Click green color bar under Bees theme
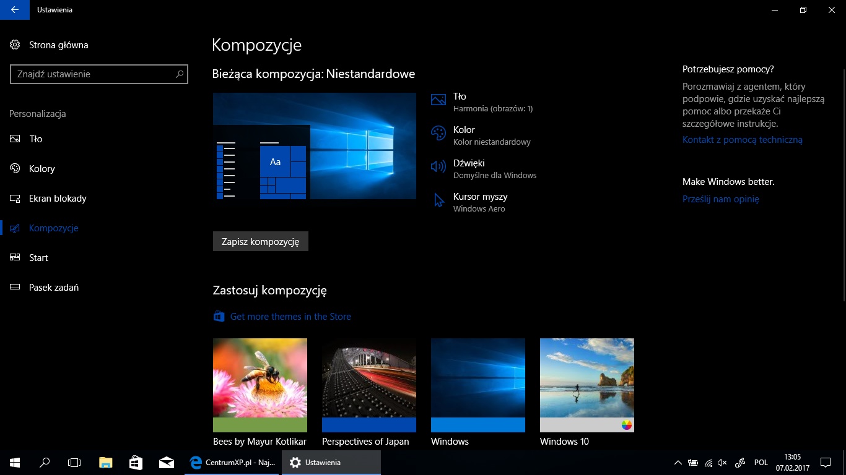Screen dimensions: 846x475 [260, 424]
